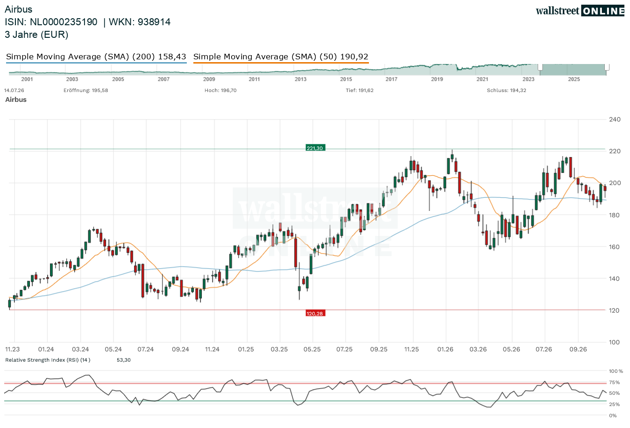Select the SMA (50) 190,92 indicator label
Screen dimensions: 630x428
tap(281, 57)
